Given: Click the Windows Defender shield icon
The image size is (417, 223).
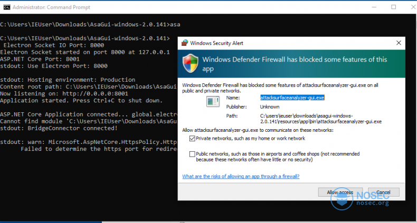Looking at the screenshot, I should coord(191,63).
